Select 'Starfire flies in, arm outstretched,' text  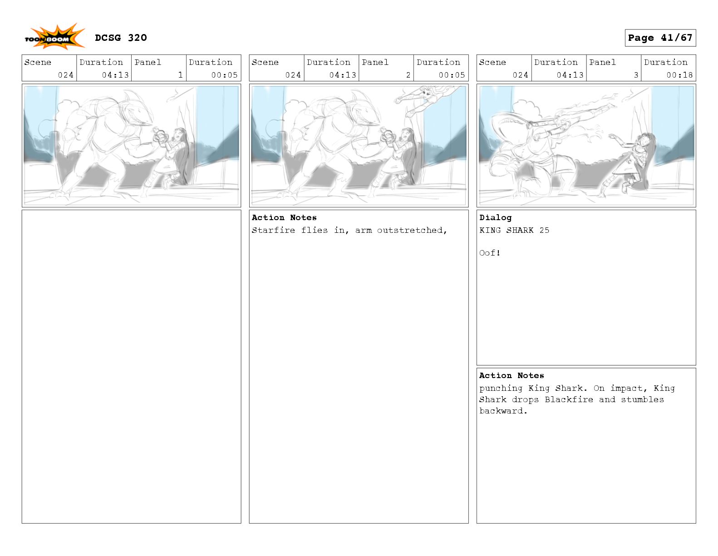349,230
